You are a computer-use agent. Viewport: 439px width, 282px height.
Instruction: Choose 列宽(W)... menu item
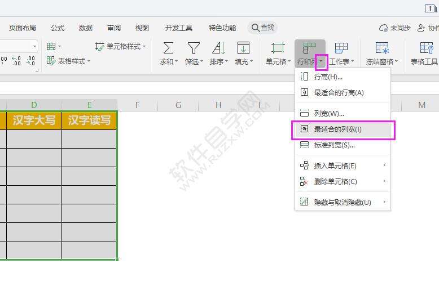coord(343,113)
